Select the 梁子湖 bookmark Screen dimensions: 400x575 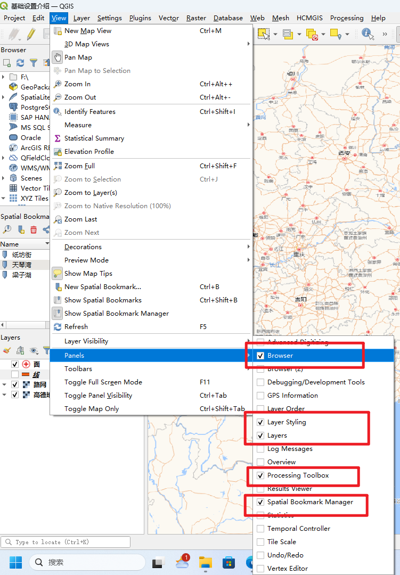pyautogui.click(x=25, y=275)
